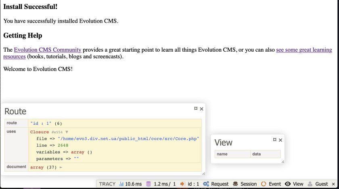Click the Install Successful! heading
This screenshot has height=189, width=339.
click(x=30, y=7)
